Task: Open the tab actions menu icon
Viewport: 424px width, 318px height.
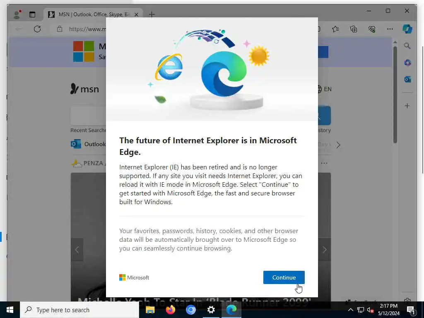Action: (x=32, y=14)
